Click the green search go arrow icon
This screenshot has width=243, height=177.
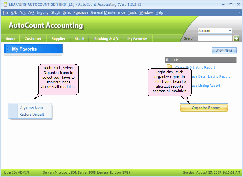[236, 38]
